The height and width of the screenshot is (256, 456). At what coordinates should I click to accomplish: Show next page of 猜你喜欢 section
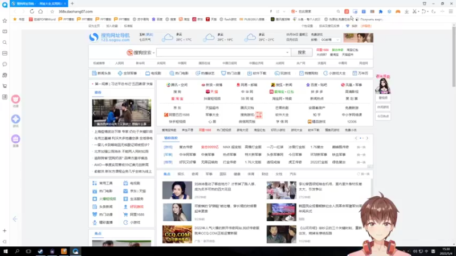point(367,138)
